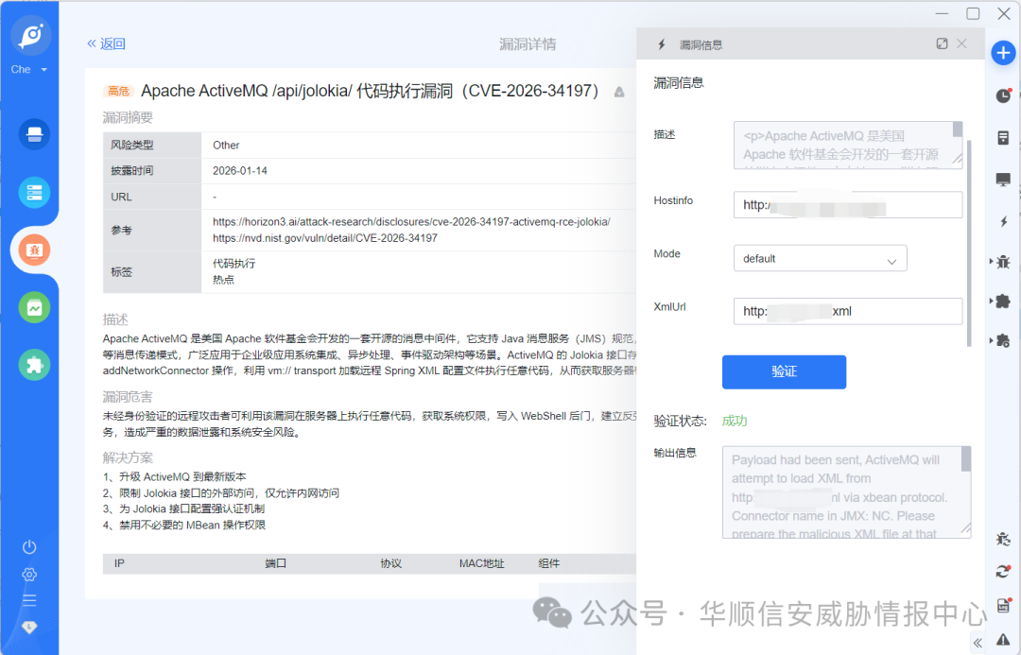1021x655 pixels.
Task: Click the hamburger menu icon in the left sidebar
Action: coord(29,600)
